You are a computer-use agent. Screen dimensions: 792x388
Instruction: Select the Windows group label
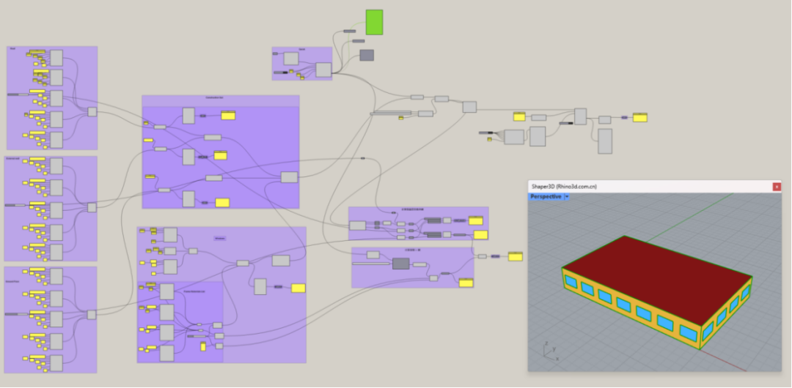[219, 238]
